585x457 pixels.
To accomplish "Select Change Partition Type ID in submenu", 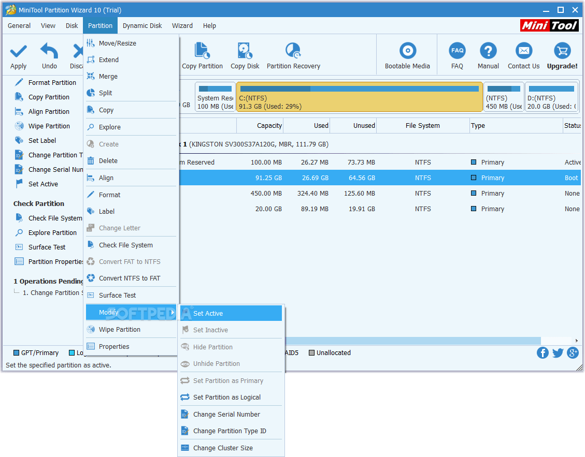I will [231, 431].
